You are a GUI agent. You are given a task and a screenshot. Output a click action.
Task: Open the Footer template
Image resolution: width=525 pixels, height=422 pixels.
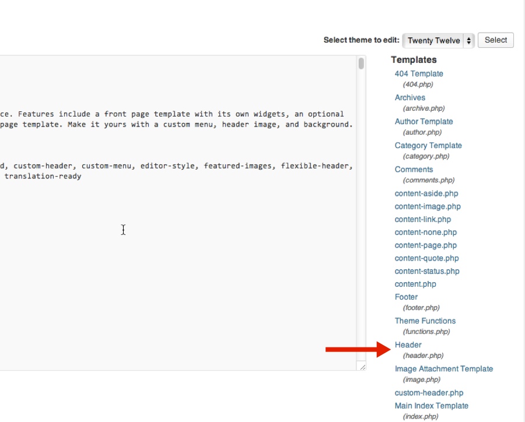(x=406, y=297)
